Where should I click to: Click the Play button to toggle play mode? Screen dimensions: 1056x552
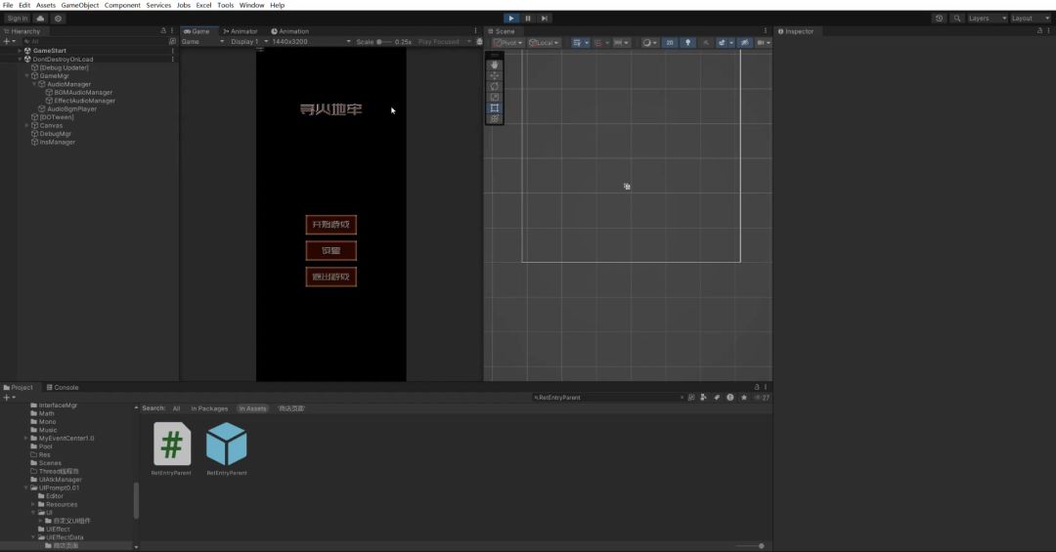510,18
